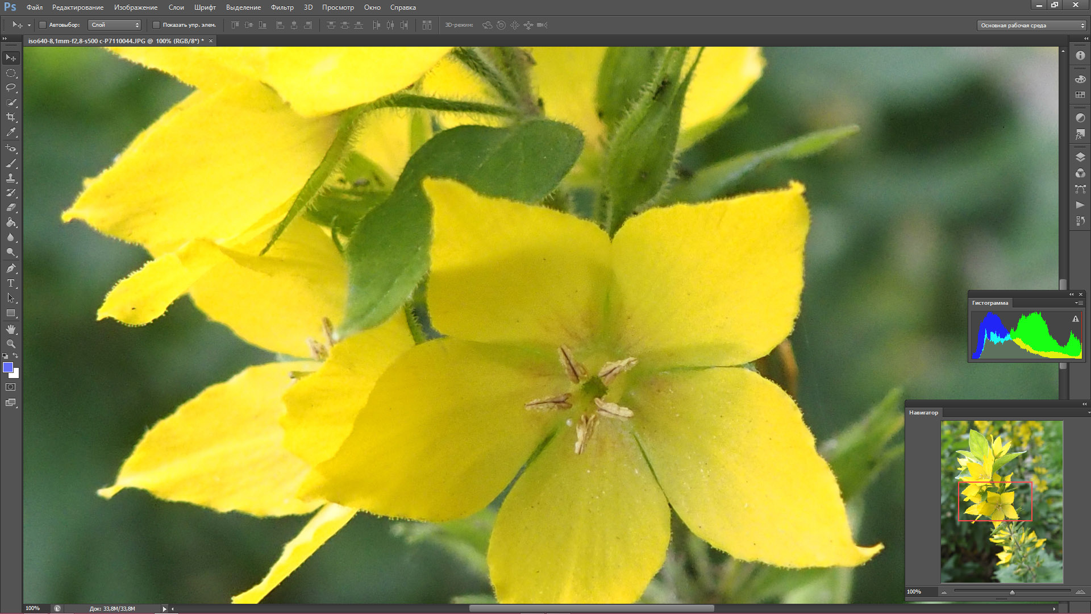Activate the Clone Stamp tool

pos(11,178)
